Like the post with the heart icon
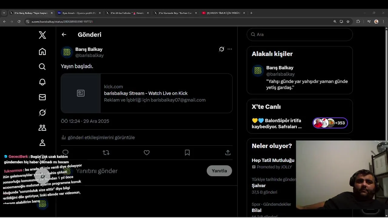 (147, 153)
